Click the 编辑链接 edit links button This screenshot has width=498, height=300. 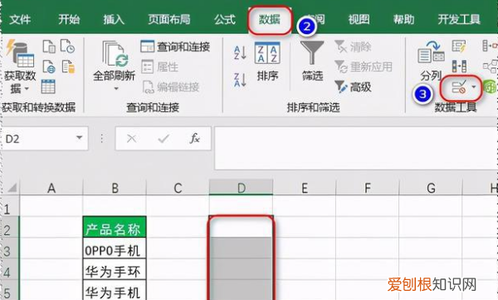[171, 87]
